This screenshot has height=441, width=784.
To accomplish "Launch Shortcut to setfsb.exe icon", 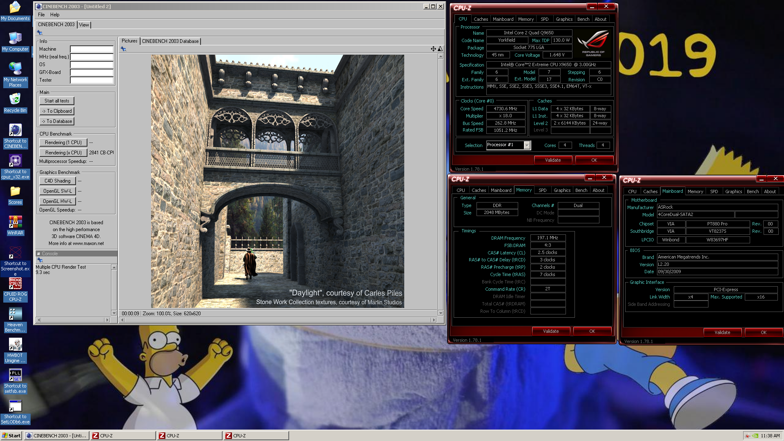I will click(x=15, y=381).
